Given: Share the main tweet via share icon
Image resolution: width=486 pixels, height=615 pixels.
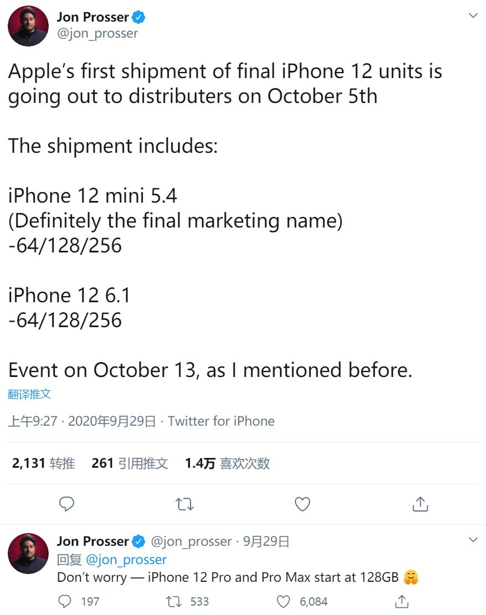Looking at the screenshot, I should pos(420,504).
